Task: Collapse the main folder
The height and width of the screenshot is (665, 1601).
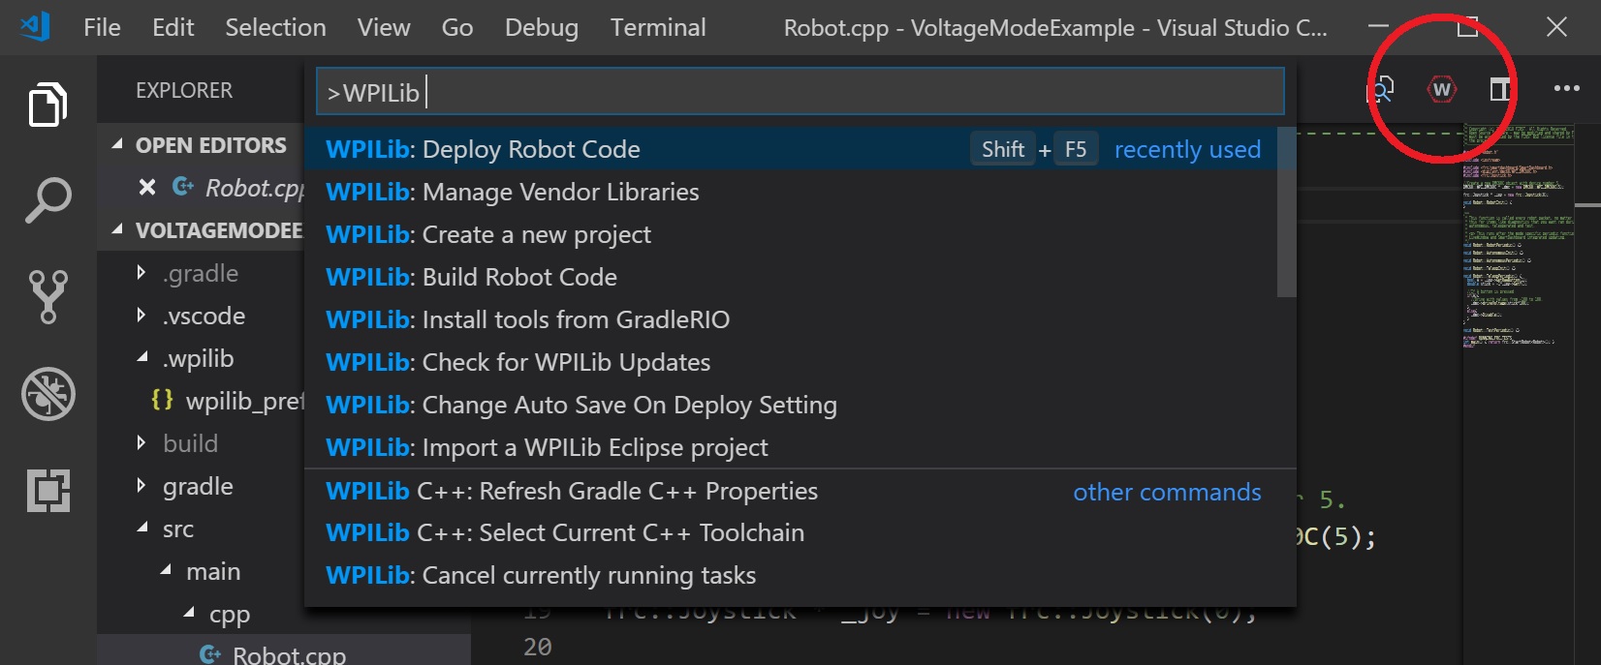Action: click(166, 571)
